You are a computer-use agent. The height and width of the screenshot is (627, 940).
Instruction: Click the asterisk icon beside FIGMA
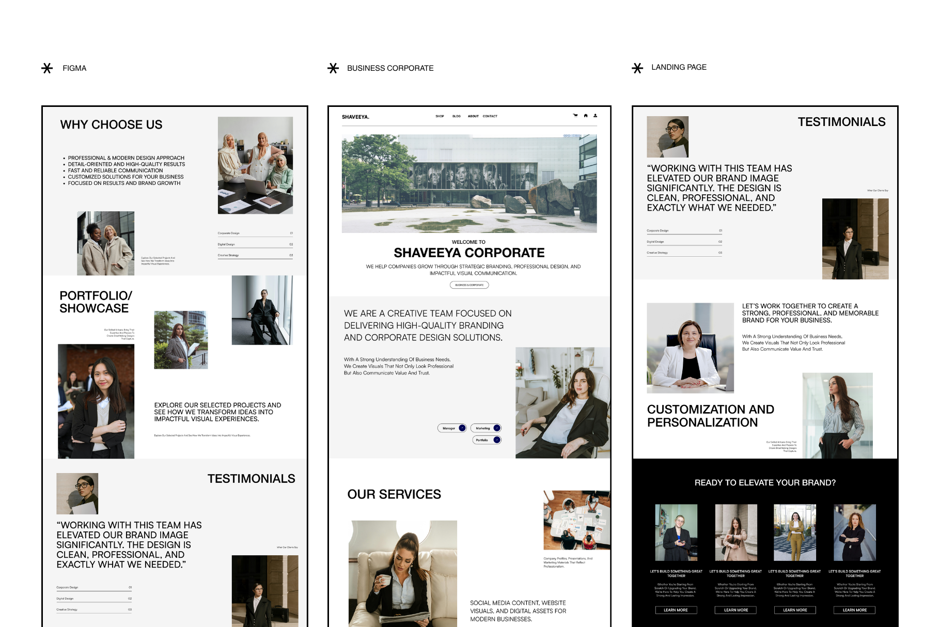[47, 68]
